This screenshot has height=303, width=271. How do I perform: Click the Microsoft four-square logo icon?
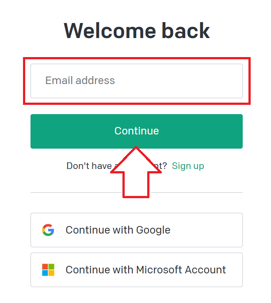pyautogui.click(x=48, y=270)
